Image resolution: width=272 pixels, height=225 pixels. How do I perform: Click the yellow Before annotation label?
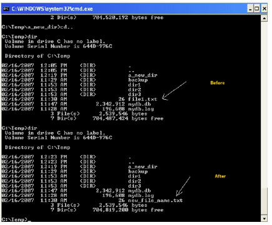(218, 83)
